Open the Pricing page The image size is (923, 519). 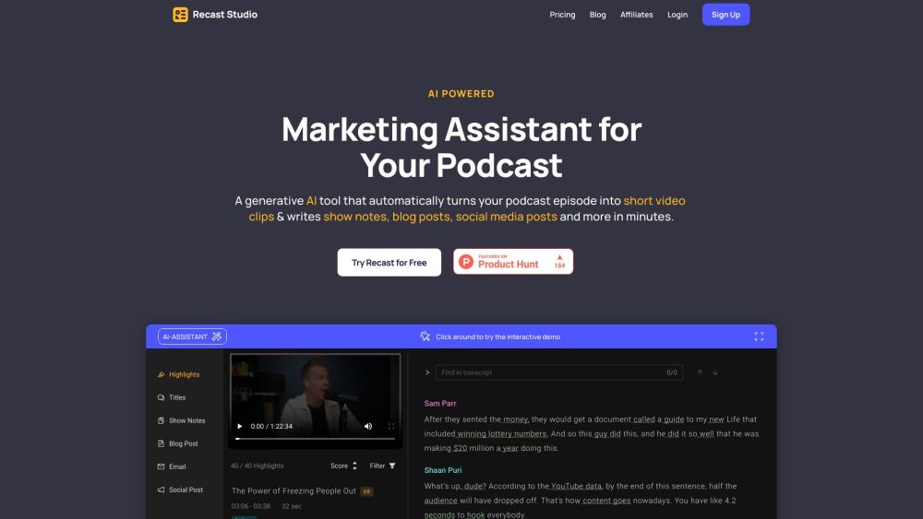pos(562,15)
